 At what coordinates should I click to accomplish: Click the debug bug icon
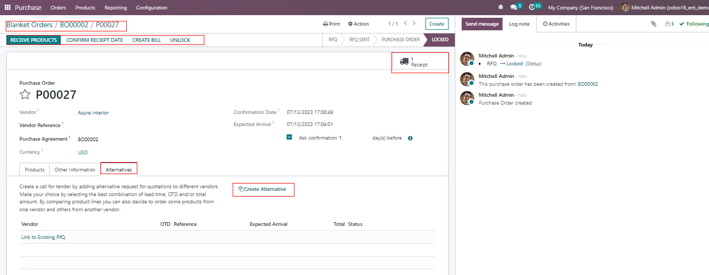500,7
